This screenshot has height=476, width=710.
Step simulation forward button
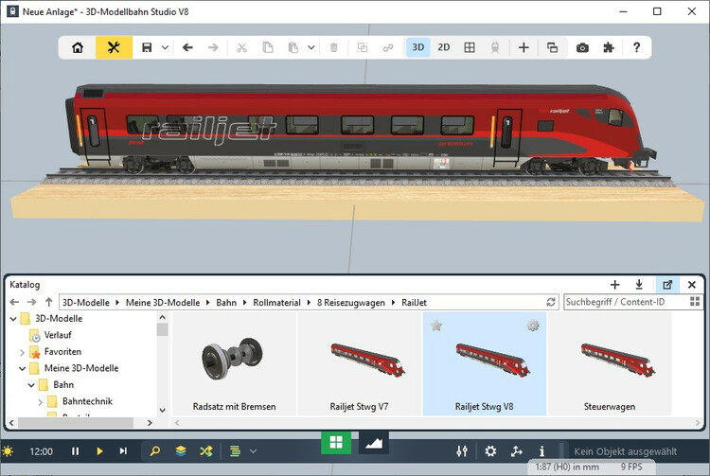click(x=123, y=451)
